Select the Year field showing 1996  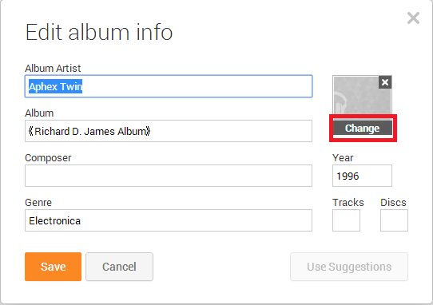click(x=362, y=176)
